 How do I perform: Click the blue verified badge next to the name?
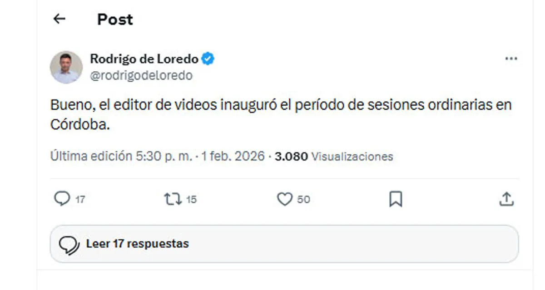pos(208,58)
